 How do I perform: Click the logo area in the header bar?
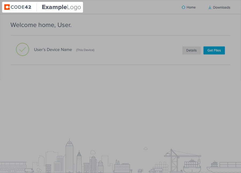pos(43,7)
